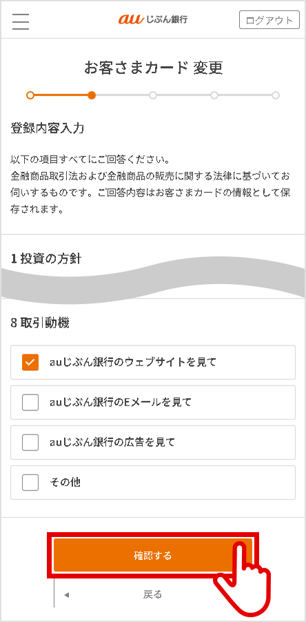Click the お客さまカード 変更 page title
Image resolution: width=306 pixels, height=622 pixels.
tap(154, 68)
